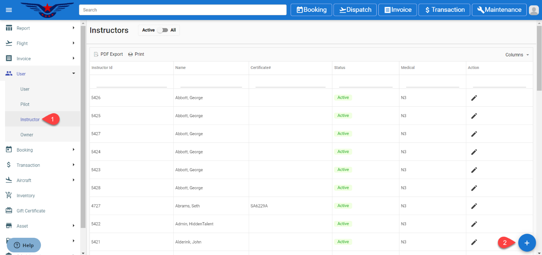
Task: Edit instructor 5426 with pencil icon
Action: (x=474, y=98)
